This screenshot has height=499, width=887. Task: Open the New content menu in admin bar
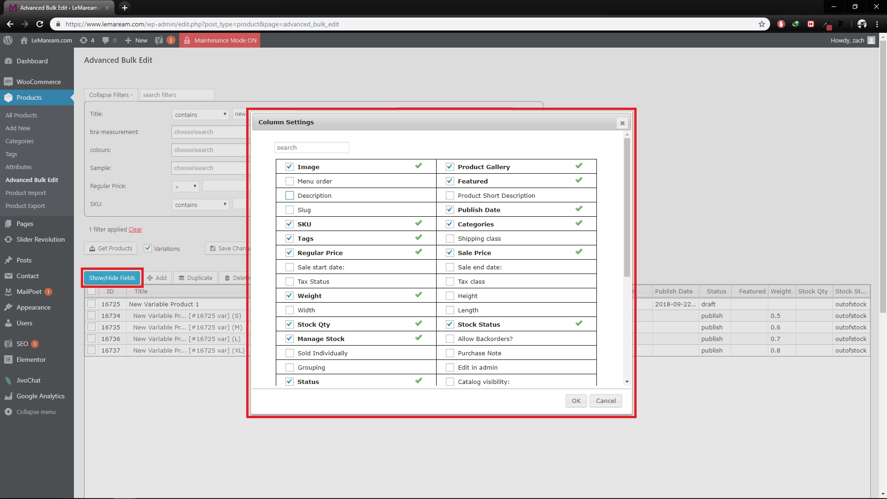coord(136,40)
